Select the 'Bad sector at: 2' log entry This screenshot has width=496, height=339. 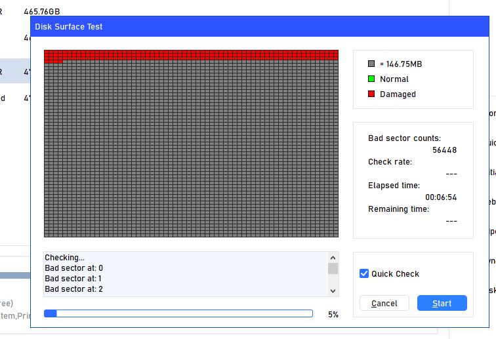[73, 289]
